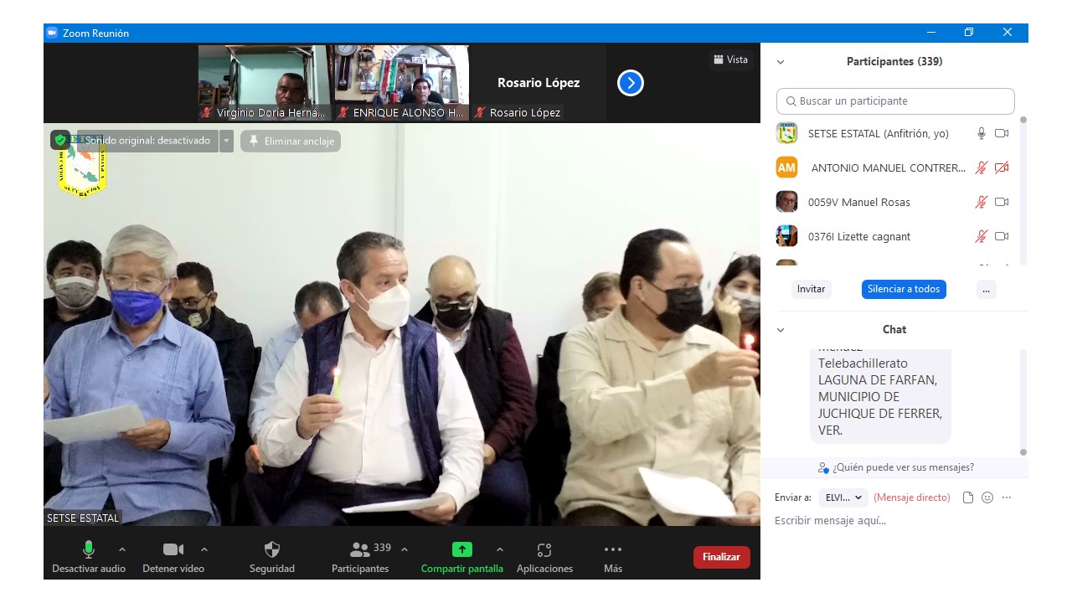Click the chat panel scrollbar
This screenshot has width=1072, height=603.
(1023, 403)
